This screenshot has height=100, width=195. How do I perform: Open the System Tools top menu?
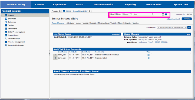tap(181, 5)
